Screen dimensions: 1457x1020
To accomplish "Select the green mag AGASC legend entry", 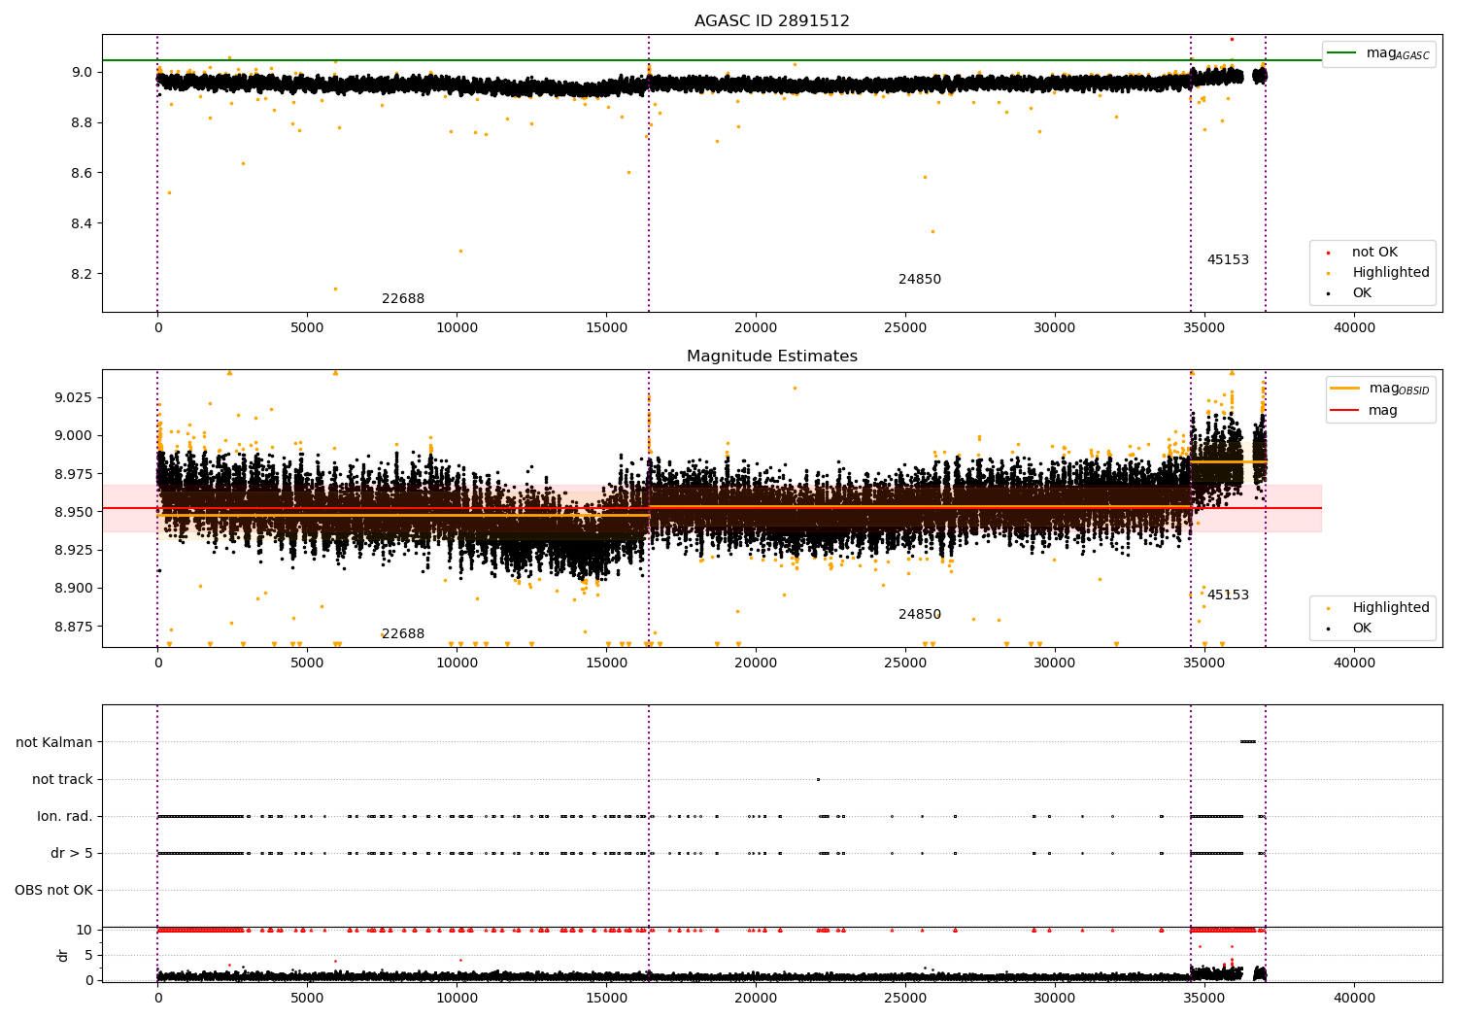I will [x=1378, y=53].
